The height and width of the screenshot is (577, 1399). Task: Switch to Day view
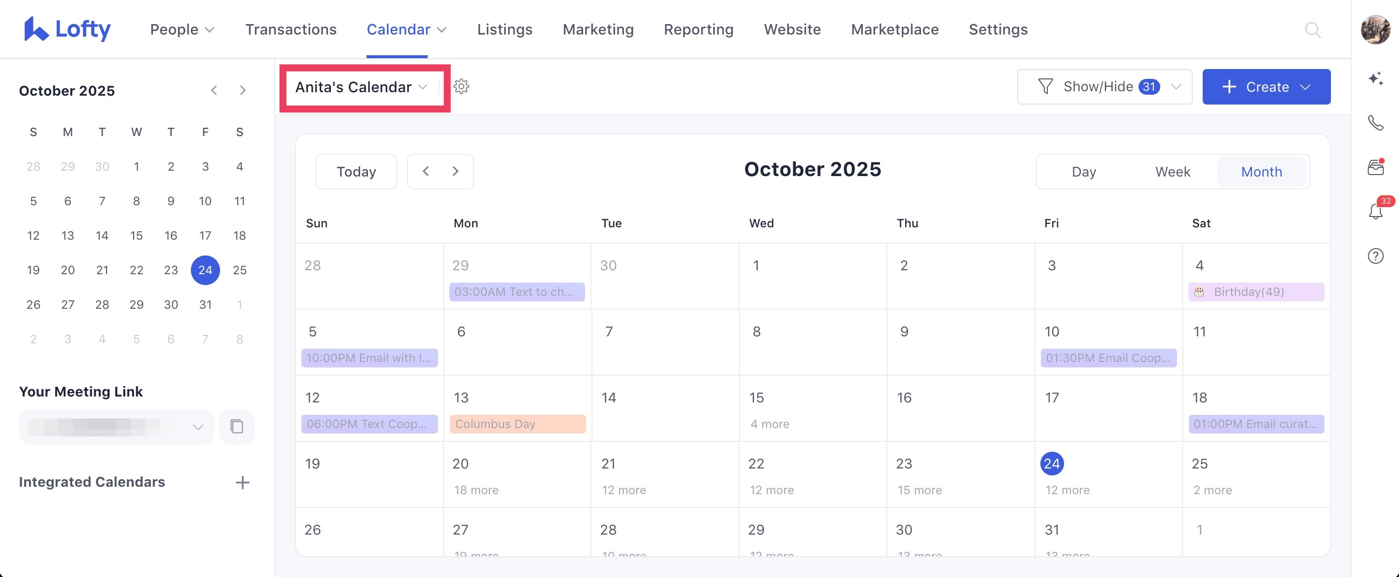1083,172
